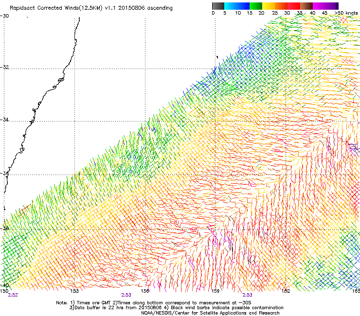Click the "2:53" time label right of 159
360x316 pixels.
(x=247, y=295)
